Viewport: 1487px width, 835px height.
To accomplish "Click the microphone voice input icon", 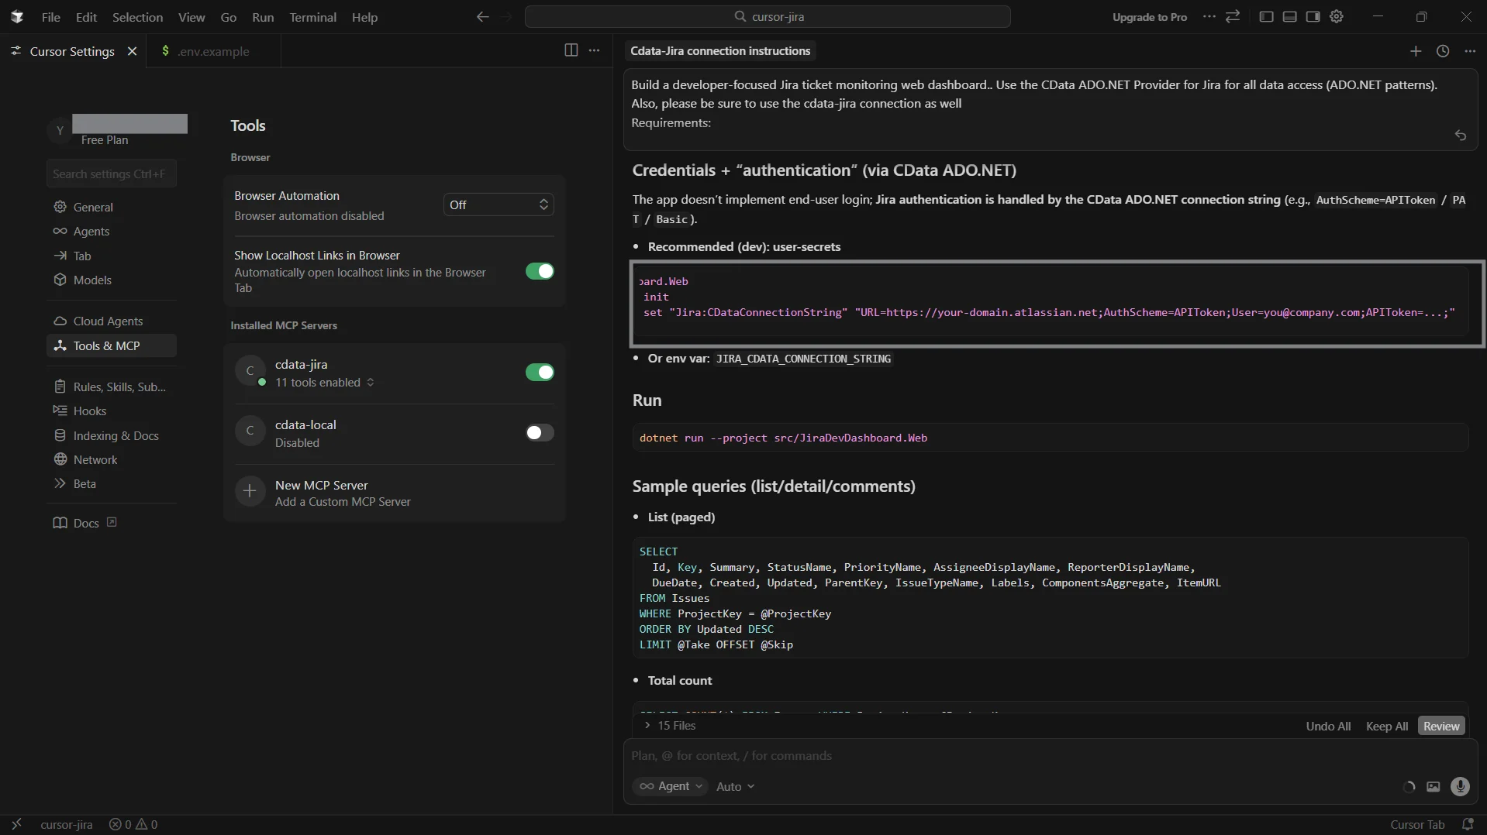I will coord(1459,786).
